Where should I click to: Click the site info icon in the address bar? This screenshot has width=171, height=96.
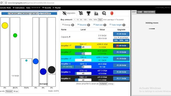pos(6,3)
